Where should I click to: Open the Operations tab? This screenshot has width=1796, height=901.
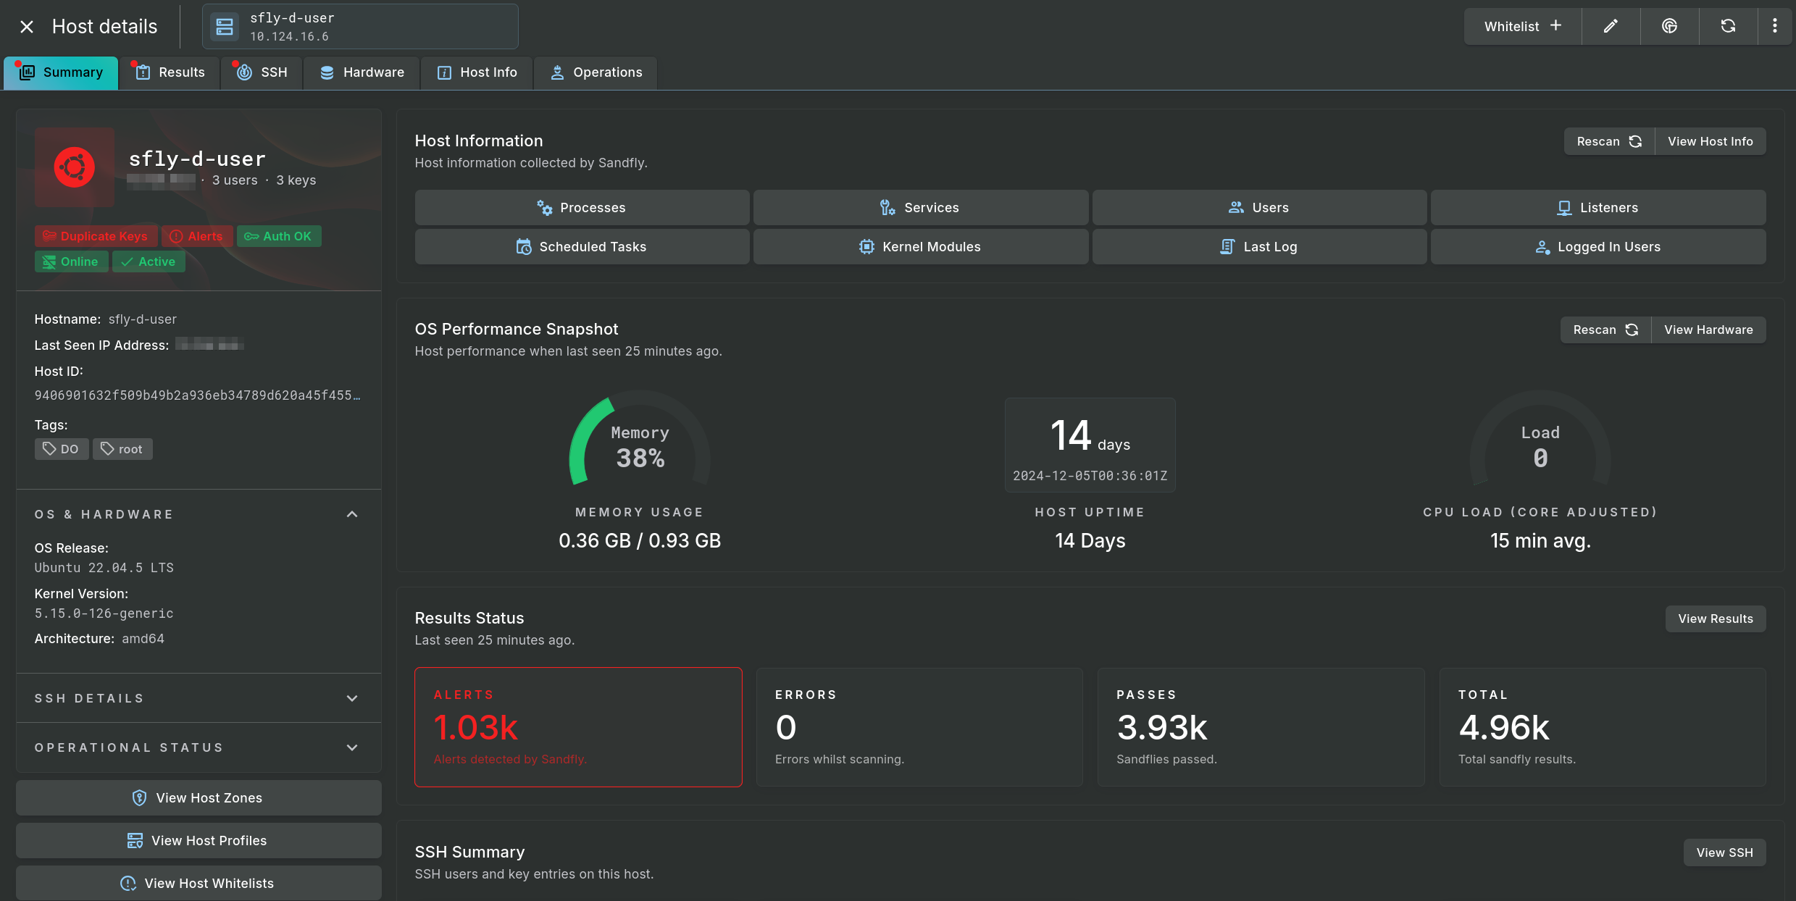596,72
